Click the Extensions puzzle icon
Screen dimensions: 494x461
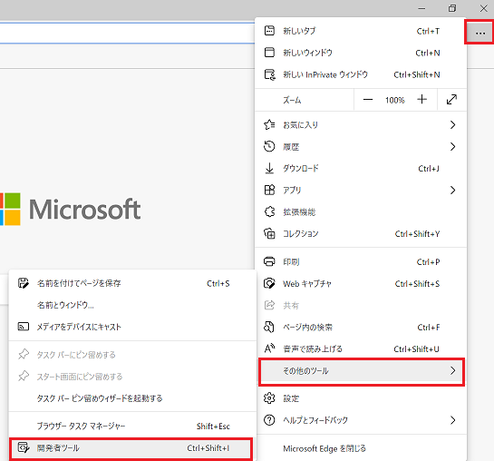pos(269,211)
